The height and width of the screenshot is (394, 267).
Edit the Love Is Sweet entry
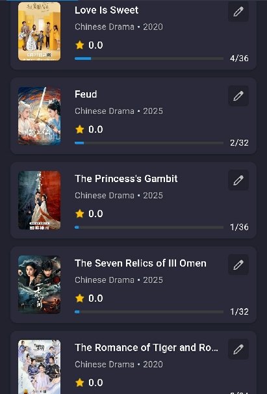238,11
